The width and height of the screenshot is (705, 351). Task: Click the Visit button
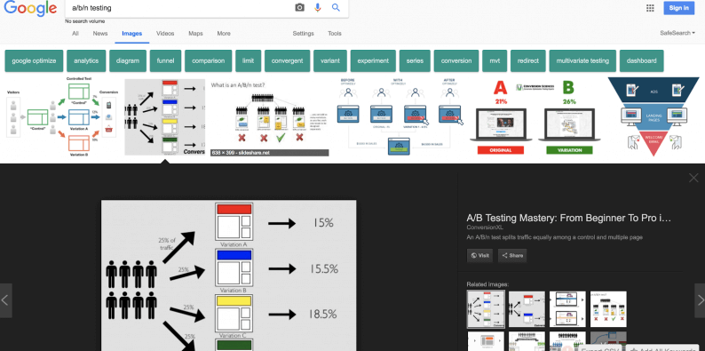click(479, 256)
